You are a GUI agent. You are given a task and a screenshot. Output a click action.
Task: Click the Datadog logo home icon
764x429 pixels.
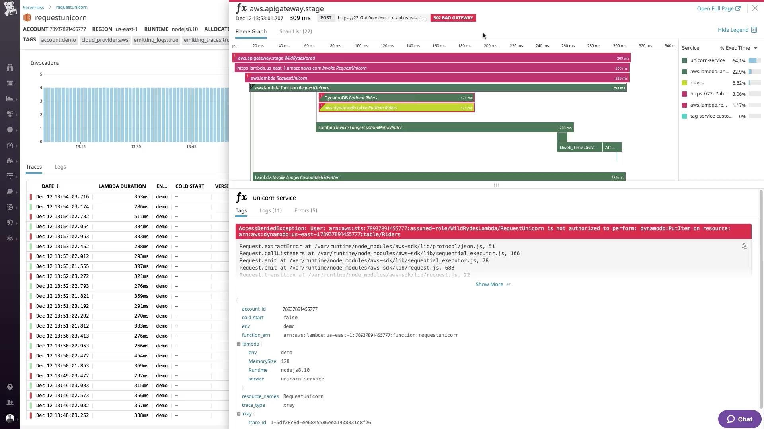click(x=10, y=9)
